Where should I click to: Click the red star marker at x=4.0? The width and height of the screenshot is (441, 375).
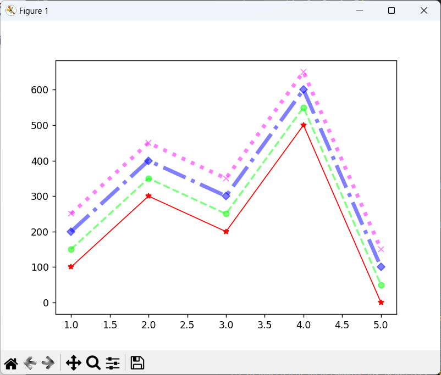click(x=304, y=125)
